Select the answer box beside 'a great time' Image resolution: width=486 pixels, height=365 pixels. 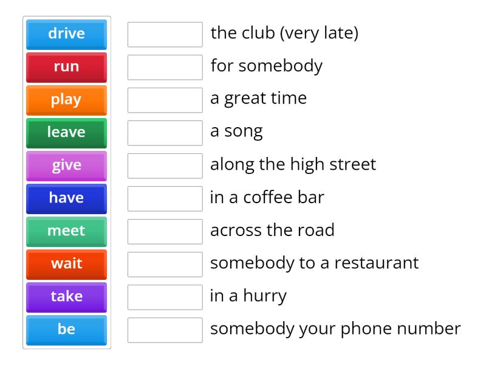pyautogui.click(x=165, y=100)
